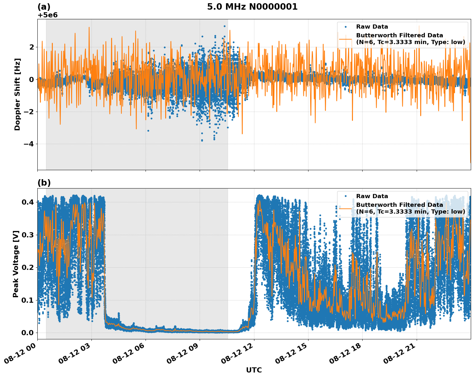Screen dimensions: 474x377
Task: Select the Butterworth Filtered Data legend entry in panel (a)
Action: [399, 35]
